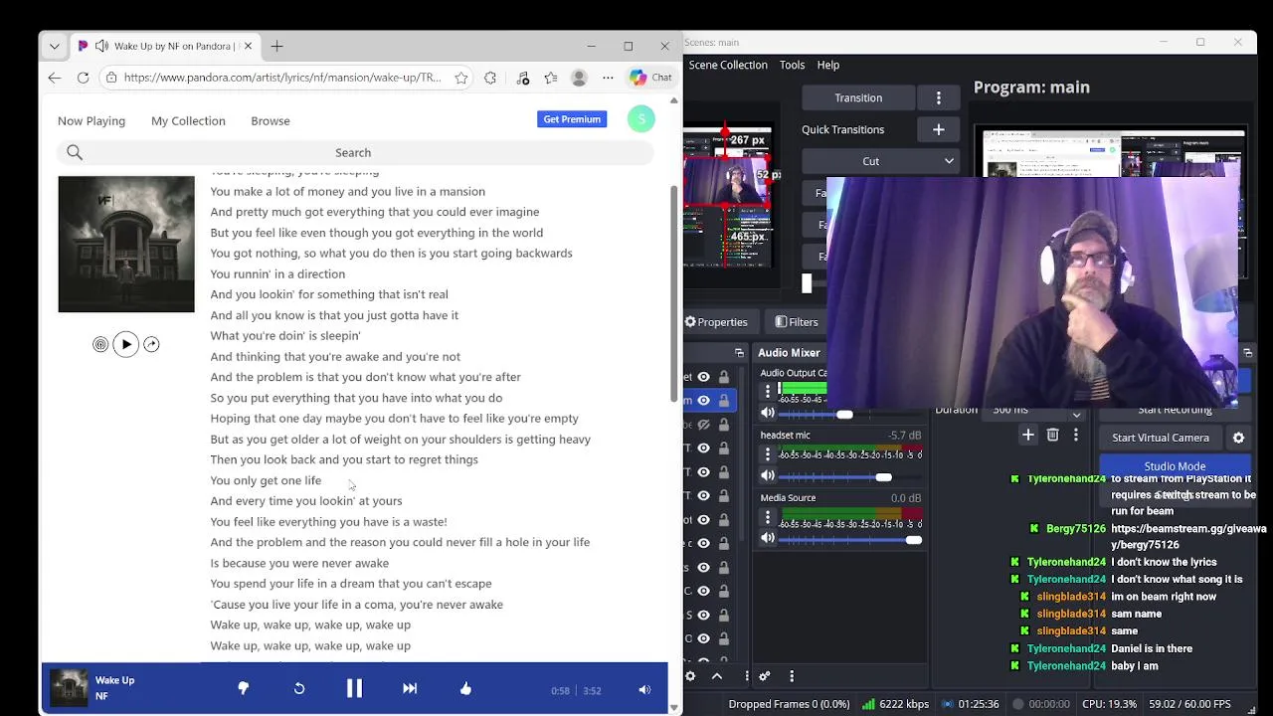Image resolution: width=1273 pixels, height=716 pixels.
Task: Open the browser favorites list icon
Action: (551, 78)
